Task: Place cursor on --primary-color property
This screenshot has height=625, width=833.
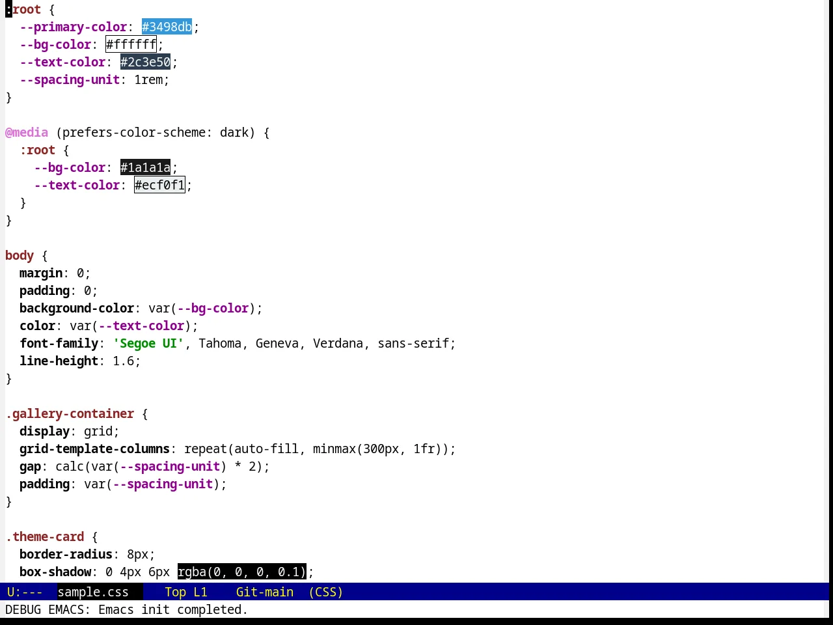Action: (x=73, y=27)
